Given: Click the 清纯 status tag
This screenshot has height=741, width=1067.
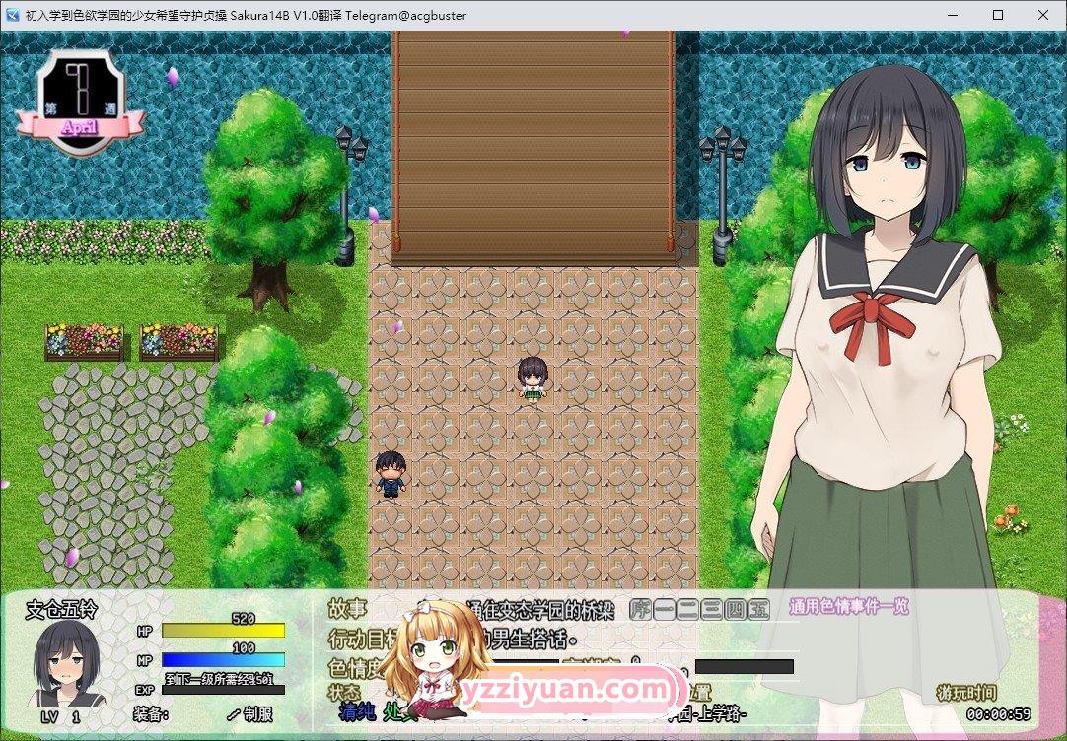Looking at the screenshot, I should click(357, 711).
